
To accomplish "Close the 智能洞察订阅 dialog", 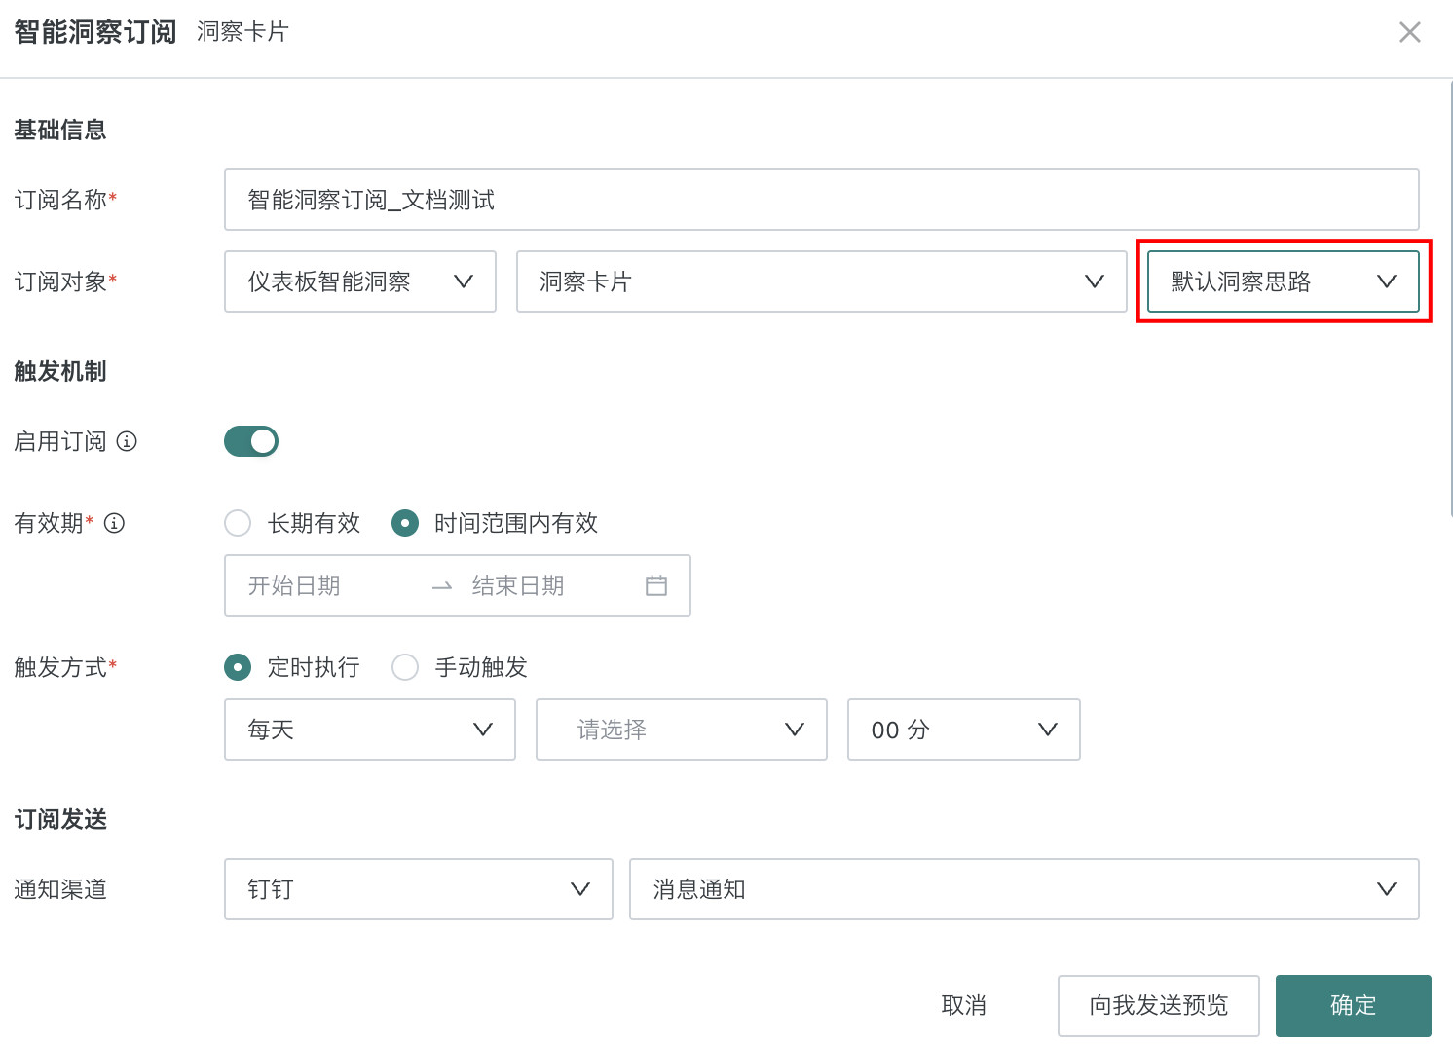I will point(1409,32).
